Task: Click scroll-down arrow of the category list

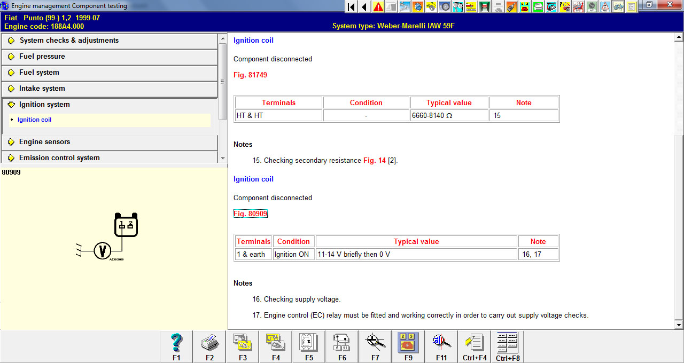Action: tap(223, 158)
